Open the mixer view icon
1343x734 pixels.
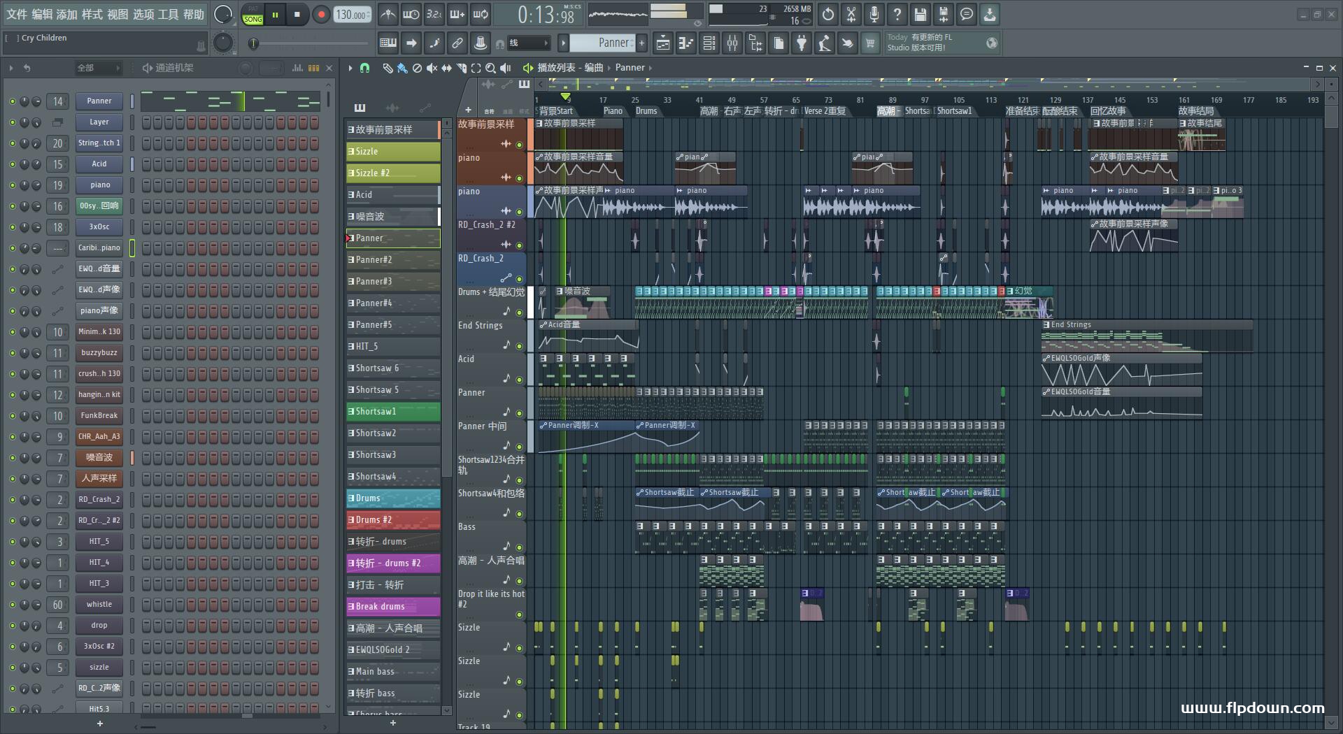(x=732, y=43)
